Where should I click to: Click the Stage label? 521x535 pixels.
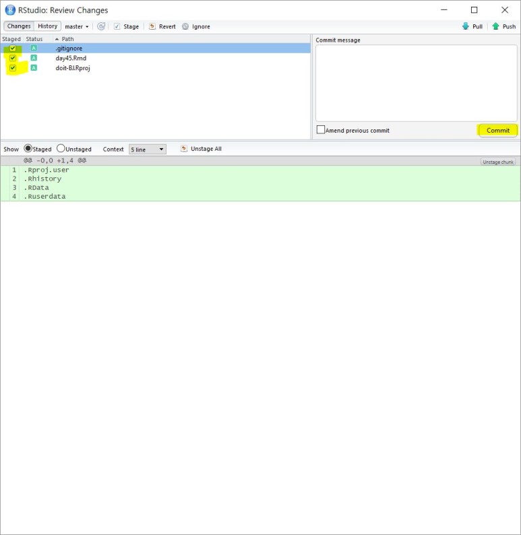pos(131,26)
